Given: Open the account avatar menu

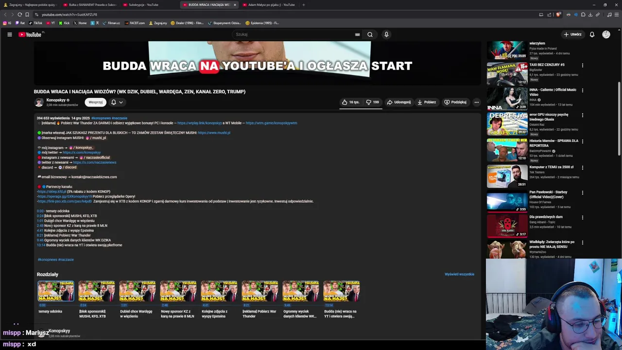Looking at the screenshot, I should tap(606, 35).
